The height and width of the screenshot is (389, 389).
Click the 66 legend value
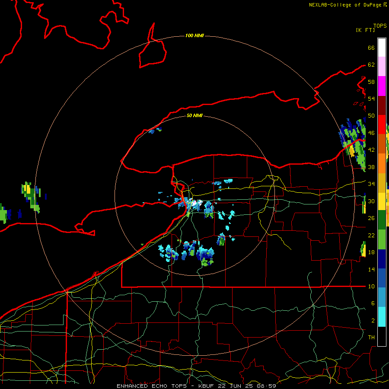pyautogui.click(x=371, y=48)
